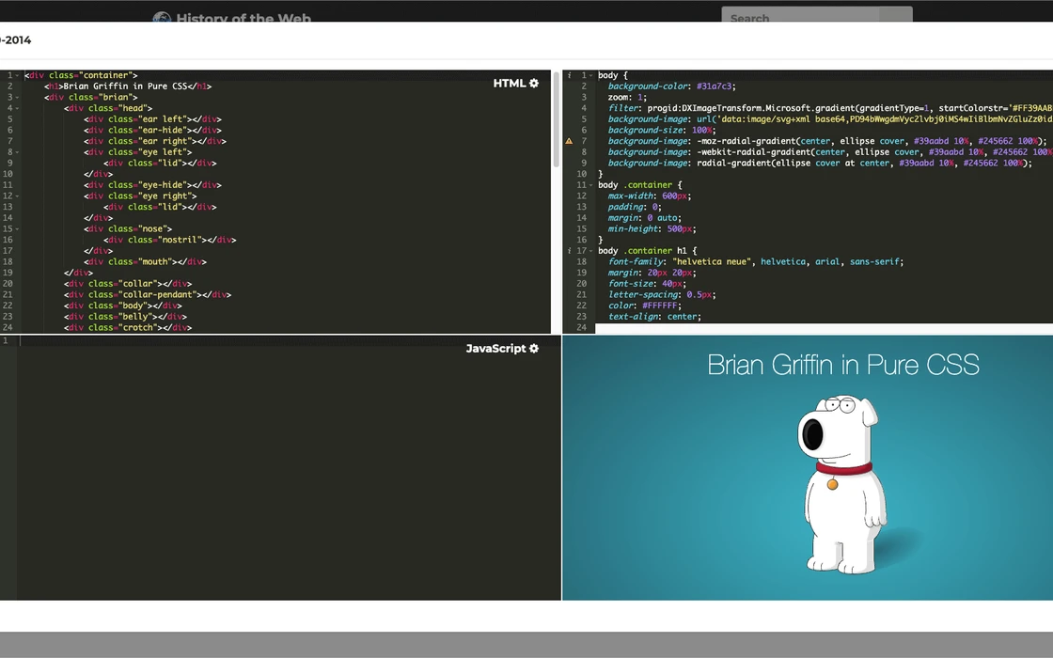Collapse the head div fold on HTML line 4

[x=18, y=108]
